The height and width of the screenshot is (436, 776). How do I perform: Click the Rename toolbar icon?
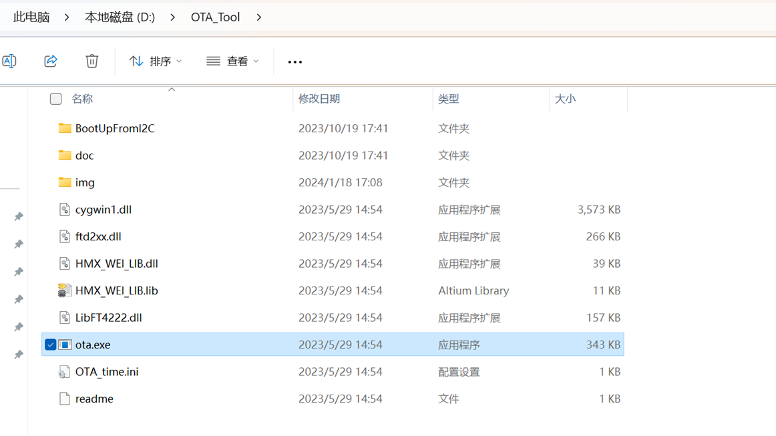point(9,61)
